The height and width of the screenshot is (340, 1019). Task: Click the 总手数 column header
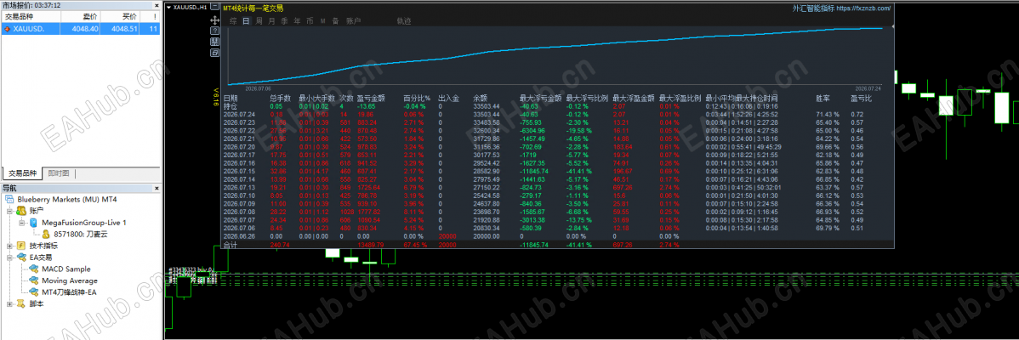tap(280, 99)
